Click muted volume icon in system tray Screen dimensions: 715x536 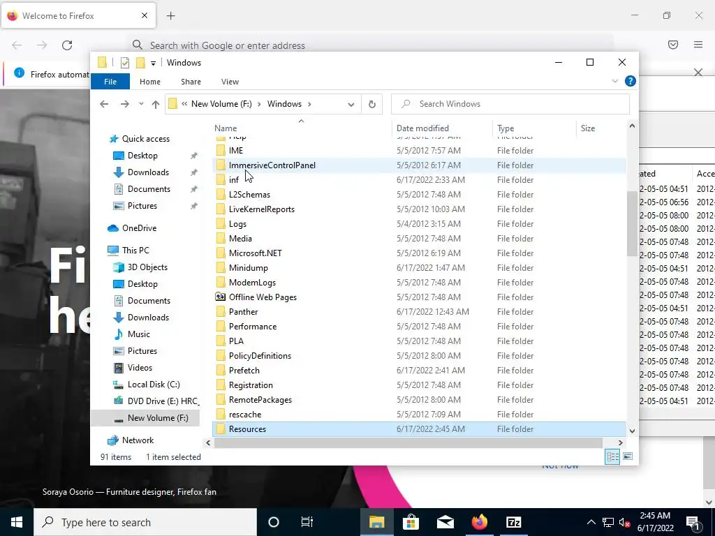625,522
